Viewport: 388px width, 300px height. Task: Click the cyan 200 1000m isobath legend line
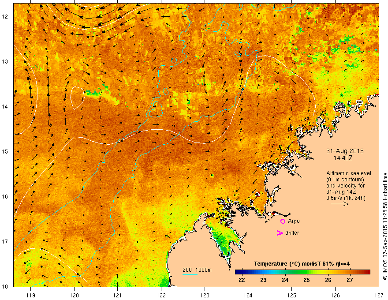tap(190, 275)
